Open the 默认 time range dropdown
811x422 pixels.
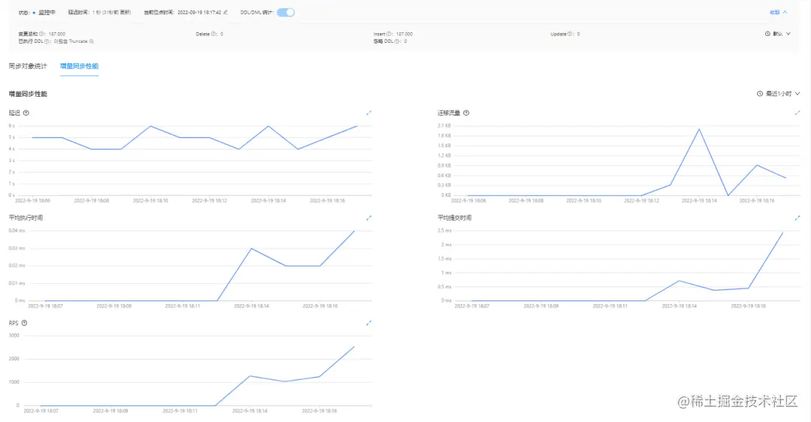[x=778, y=34]
